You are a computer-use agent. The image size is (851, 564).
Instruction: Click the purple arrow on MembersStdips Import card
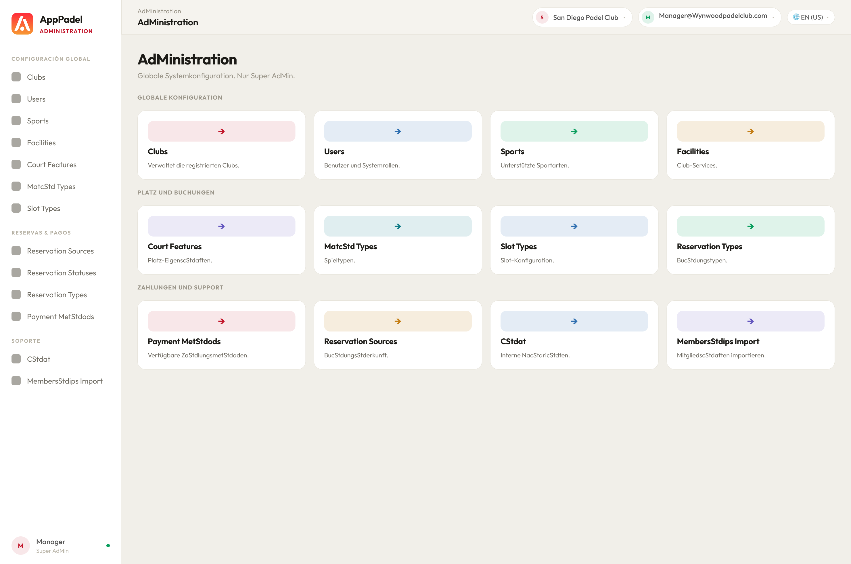click(750, 321)
